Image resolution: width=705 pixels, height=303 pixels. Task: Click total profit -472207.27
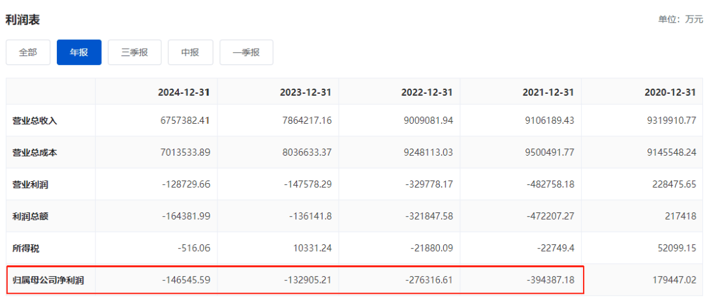(550, 216)
